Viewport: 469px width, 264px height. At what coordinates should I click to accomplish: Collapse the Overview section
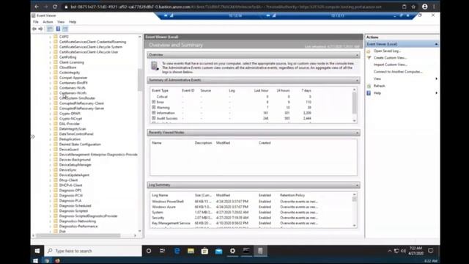357,55
